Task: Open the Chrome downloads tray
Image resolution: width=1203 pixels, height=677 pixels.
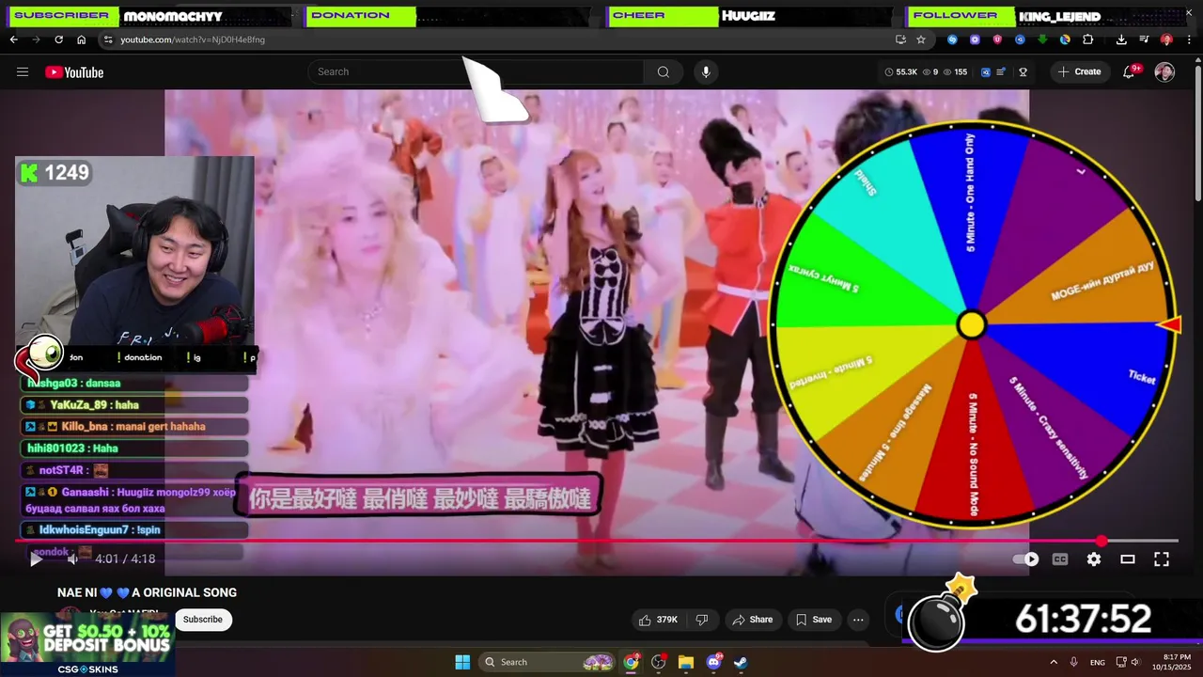Action: point(1121,39)
